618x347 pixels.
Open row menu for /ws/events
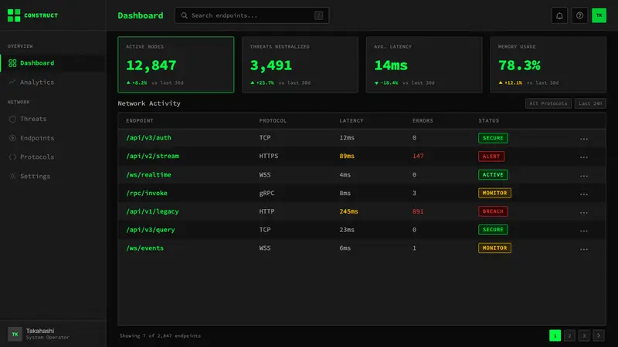584,248
